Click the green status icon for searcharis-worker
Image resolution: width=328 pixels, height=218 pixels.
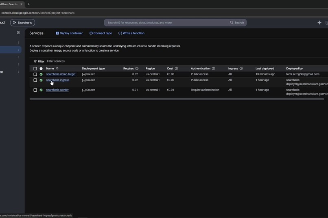click(x=41, y=90)
